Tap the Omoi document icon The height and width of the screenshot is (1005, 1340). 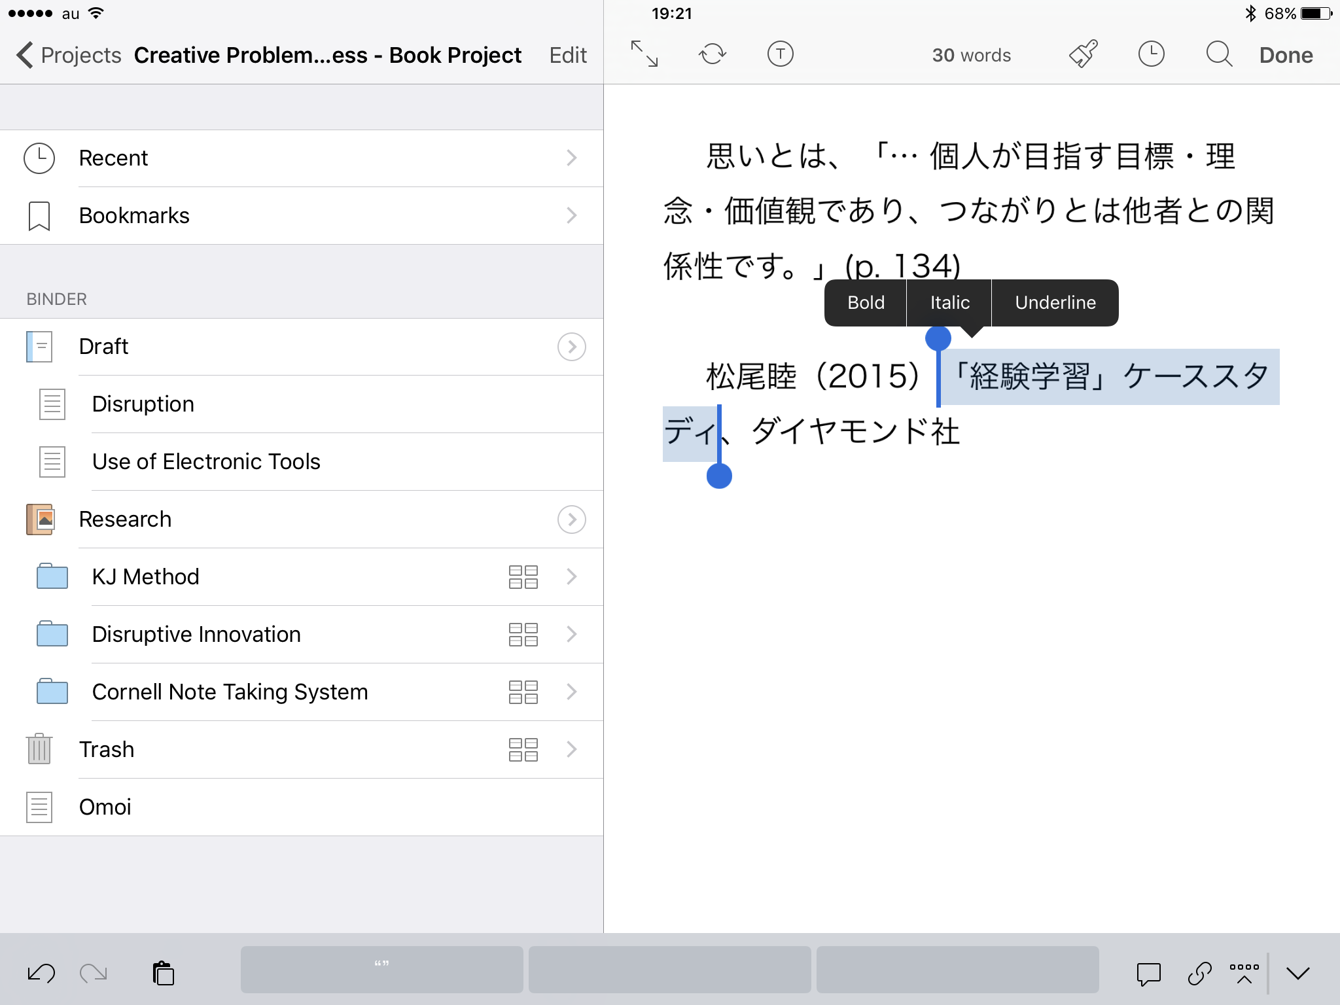pos(39,807)
